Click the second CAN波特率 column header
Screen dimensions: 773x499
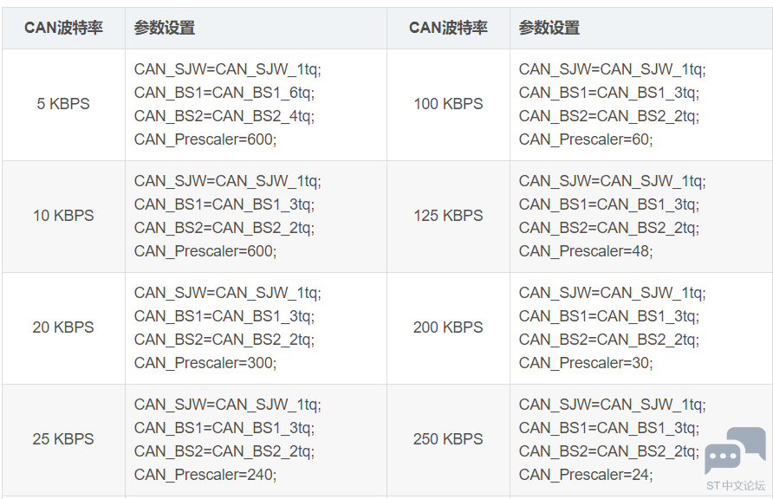448,28
